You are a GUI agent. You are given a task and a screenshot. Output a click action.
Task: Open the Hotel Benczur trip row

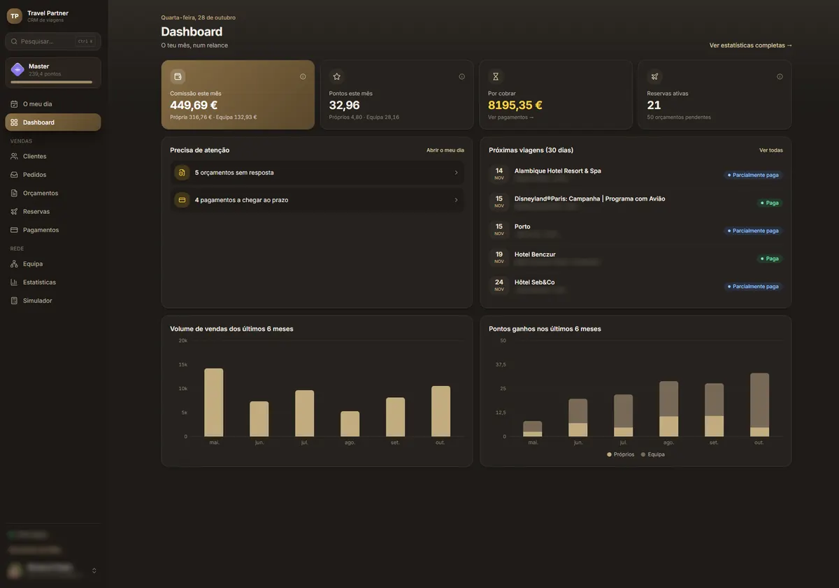[636, 259]
